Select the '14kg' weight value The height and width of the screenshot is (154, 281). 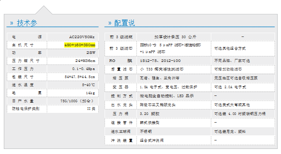click(90, 93)
